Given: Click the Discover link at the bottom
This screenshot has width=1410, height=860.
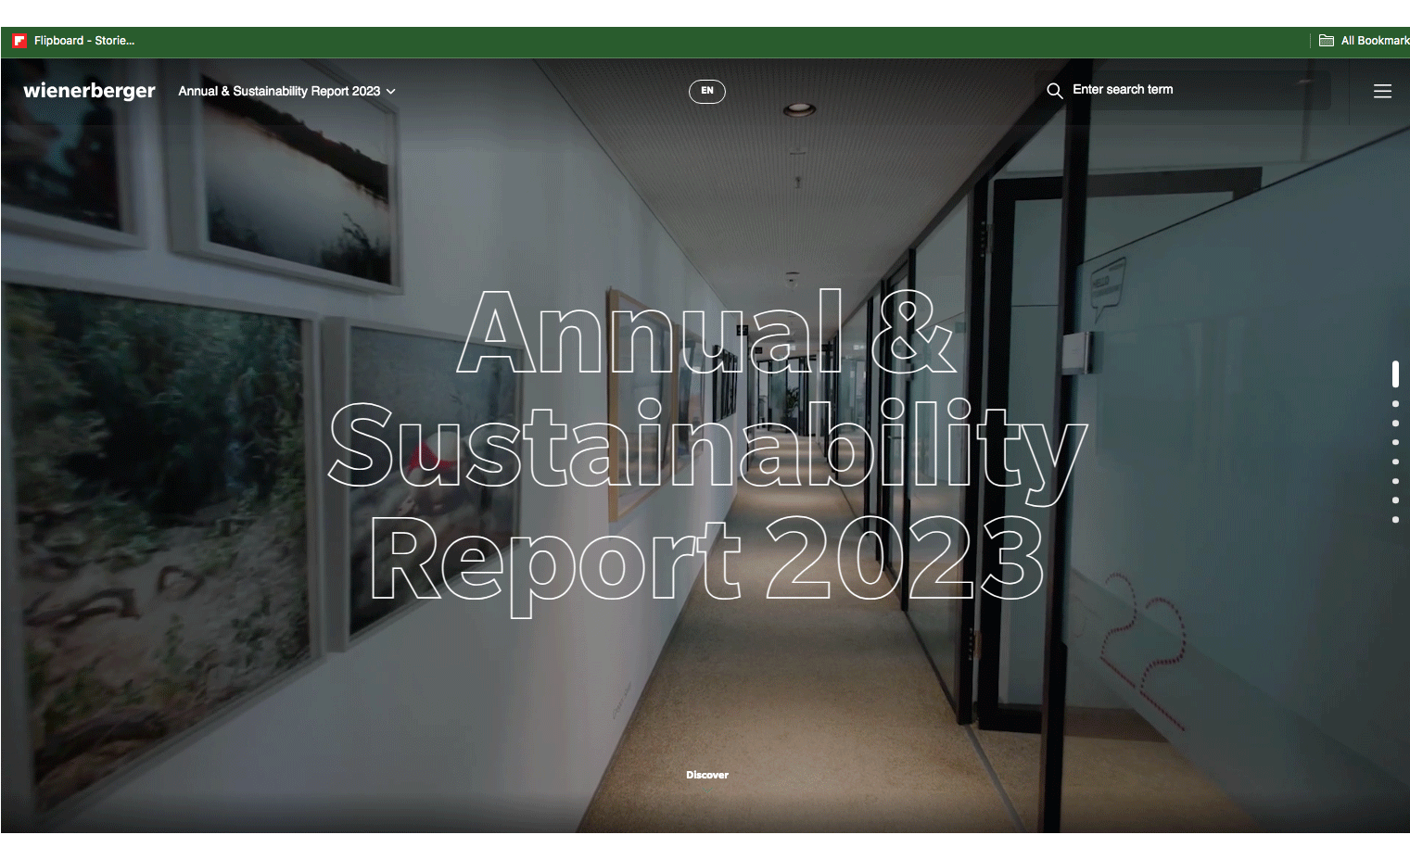Looking at the screenshot, I should 707,775.
